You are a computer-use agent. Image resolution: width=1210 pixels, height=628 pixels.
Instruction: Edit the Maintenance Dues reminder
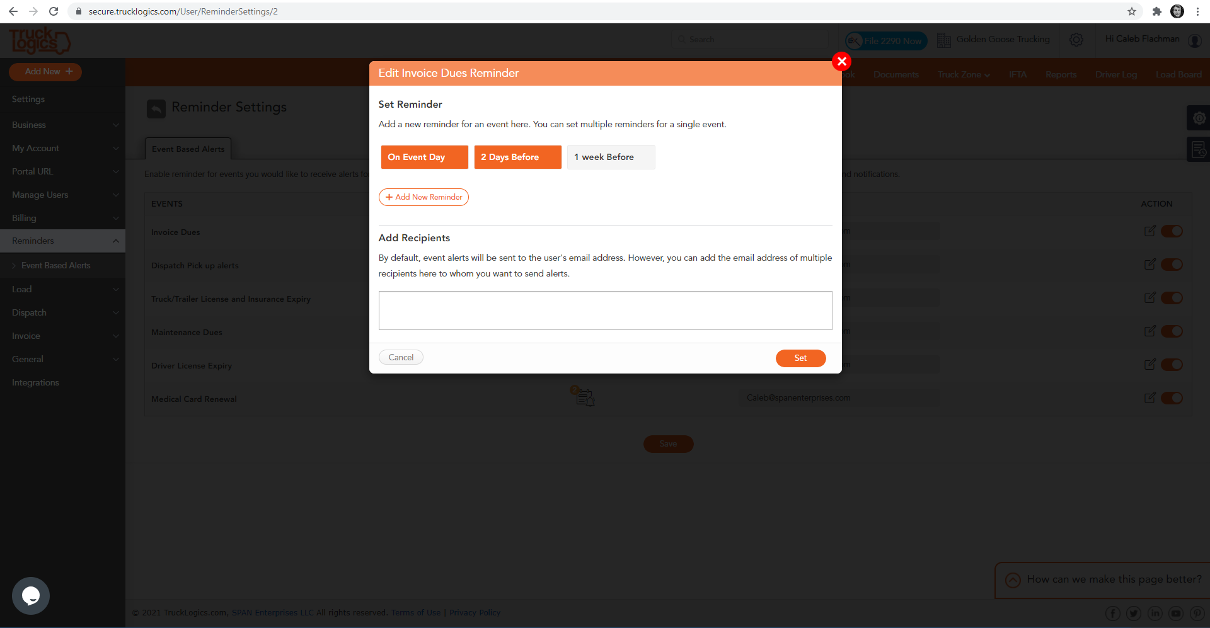(x=1149, y=331)
